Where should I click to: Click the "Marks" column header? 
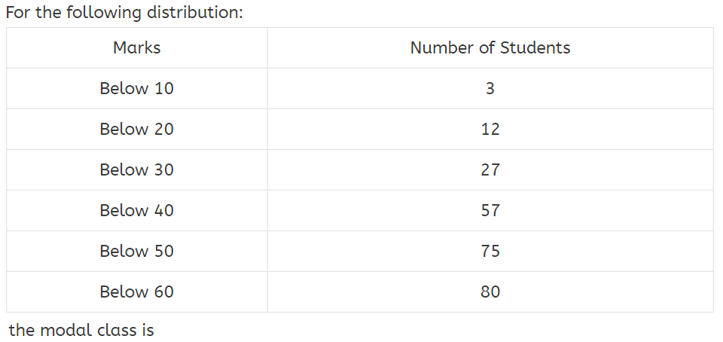pos(136,48)
